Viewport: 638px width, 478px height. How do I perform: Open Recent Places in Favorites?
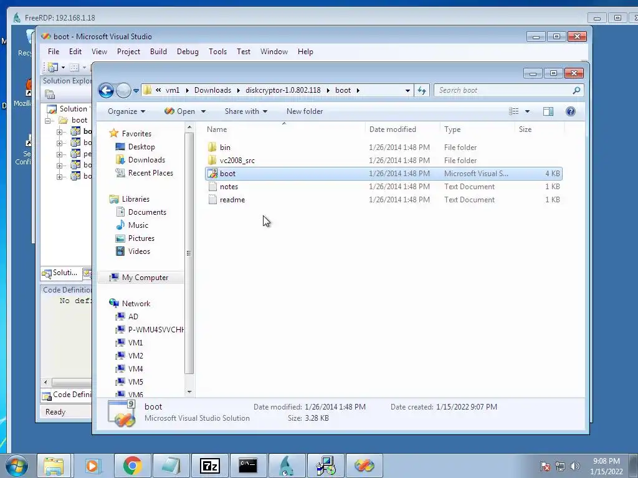point(145,173)
